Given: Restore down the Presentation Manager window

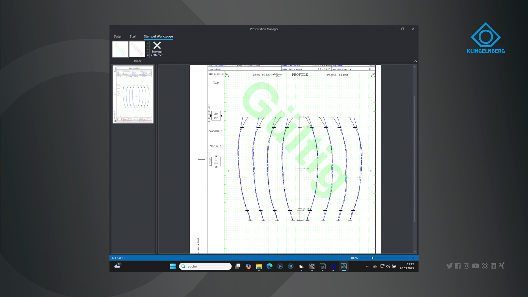Looking at the screenshot, I should coord(402,29).
